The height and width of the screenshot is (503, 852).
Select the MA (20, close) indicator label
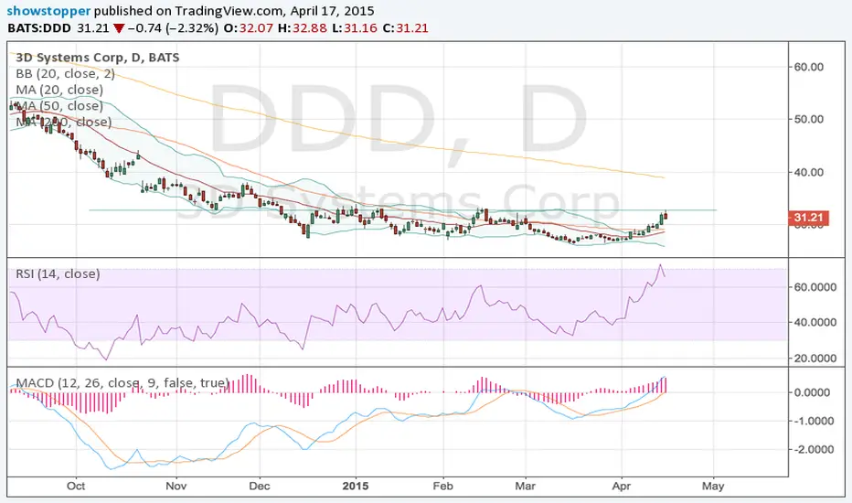pos(59,90)
